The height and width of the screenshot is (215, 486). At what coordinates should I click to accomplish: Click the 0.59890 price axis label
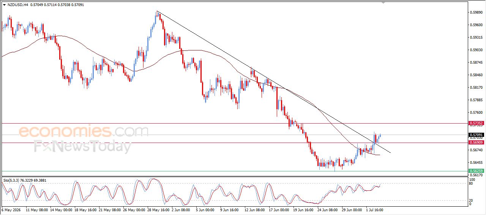(476, 12)
